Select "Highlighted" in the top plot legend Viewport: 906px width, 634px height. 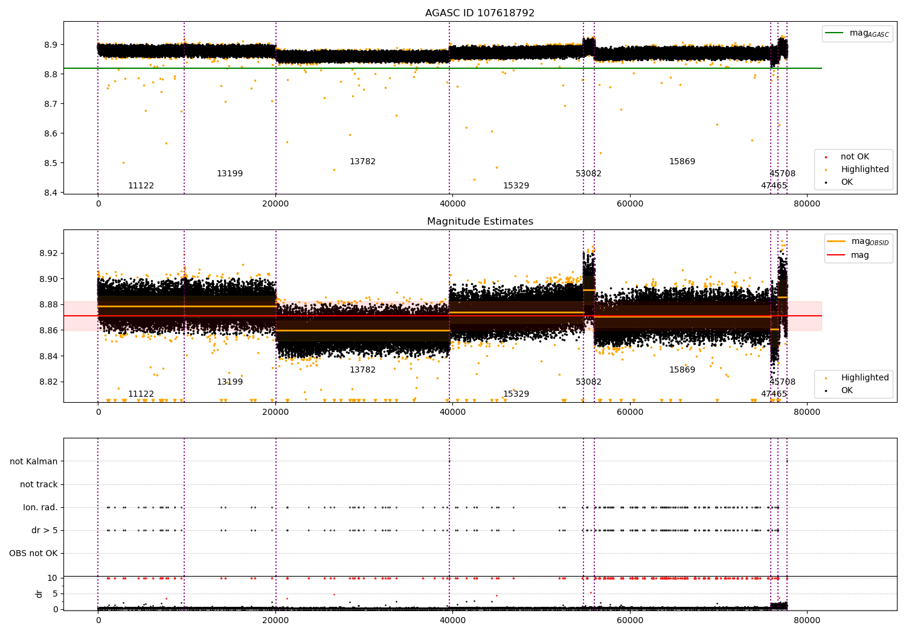[856, 170]
